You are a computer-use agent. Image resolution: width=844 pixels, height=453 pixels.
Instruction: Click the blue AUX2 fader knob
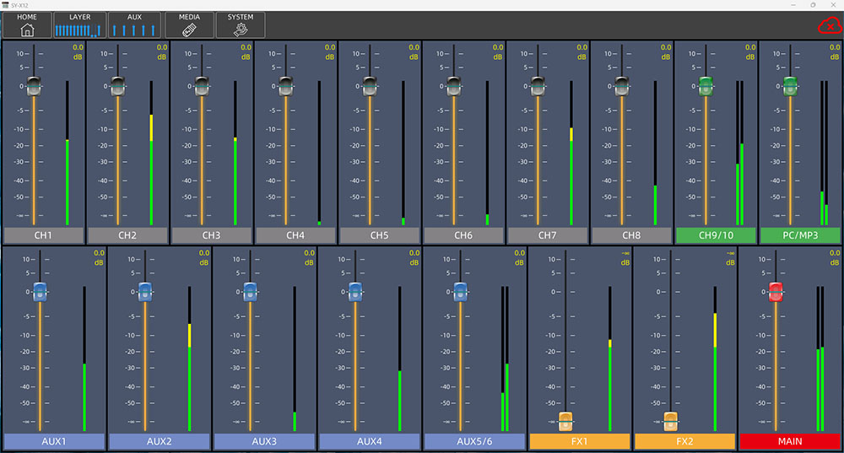(145, 292)
